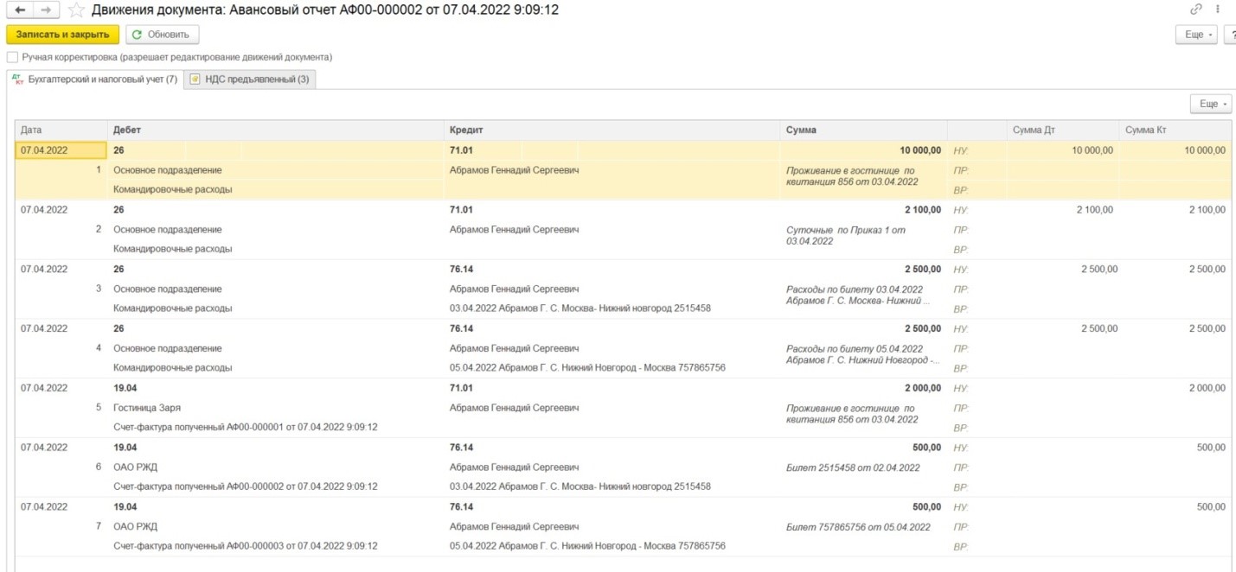Open the vertical dots options menu
This screenshot has height=572, width=1236.
click(x=1219, y=10)
